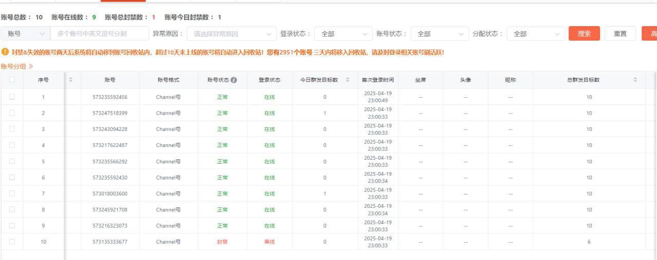Open the 账号状态 filter dropdown
Viewport: 657px width, 260px height.
(439, 34)
